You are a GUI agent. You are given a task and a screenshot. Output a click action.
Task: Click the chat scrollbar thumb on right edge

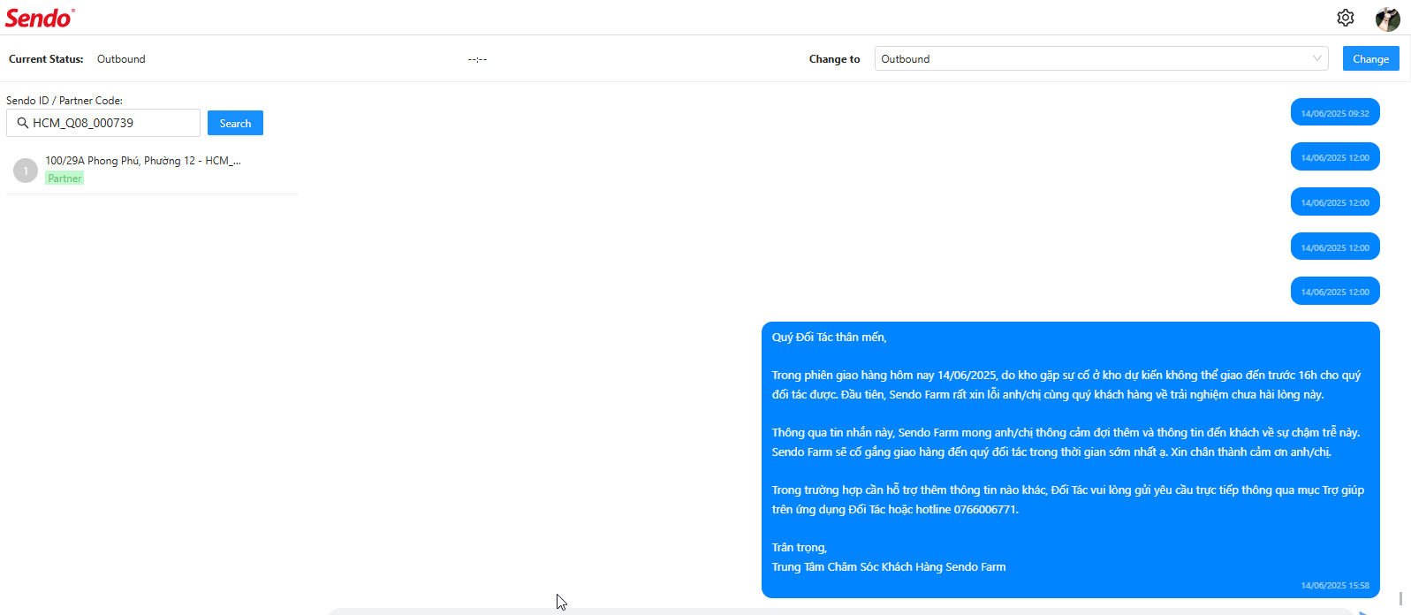pos(1400,599)
